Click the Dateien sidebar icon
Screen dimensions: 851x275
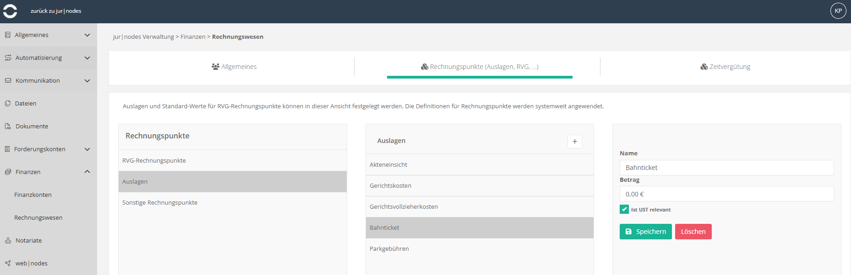8,103
